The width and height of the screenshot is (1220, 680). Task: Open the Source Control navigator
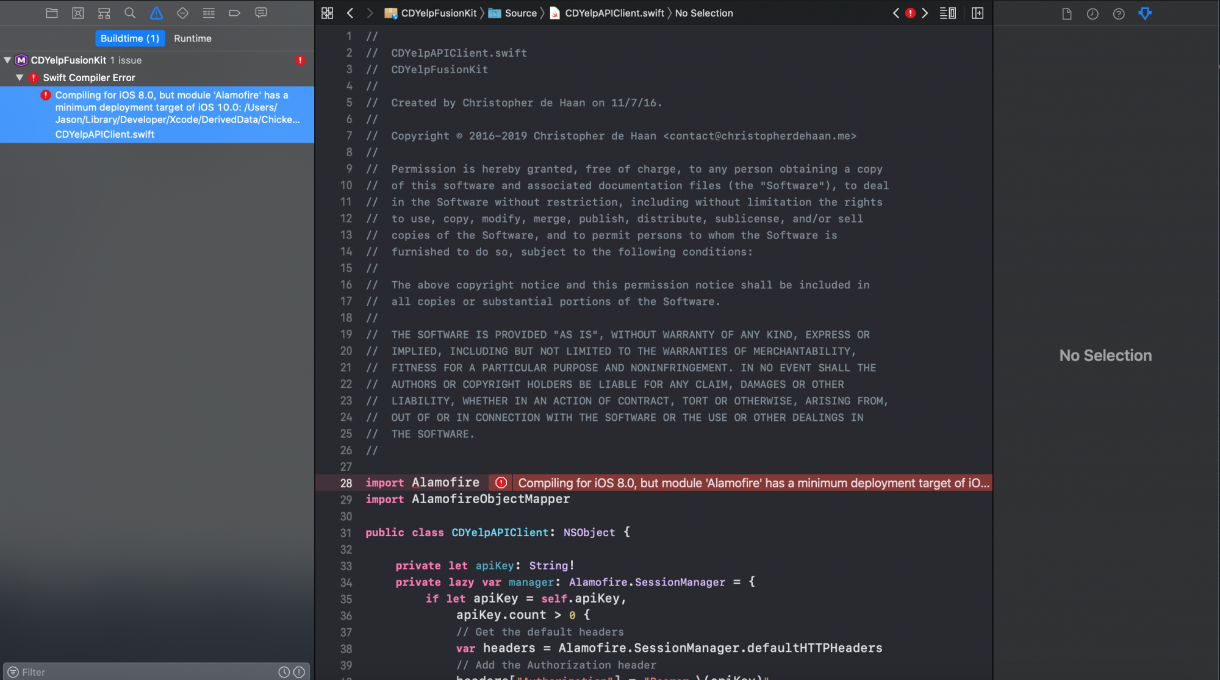coord(78,13)
